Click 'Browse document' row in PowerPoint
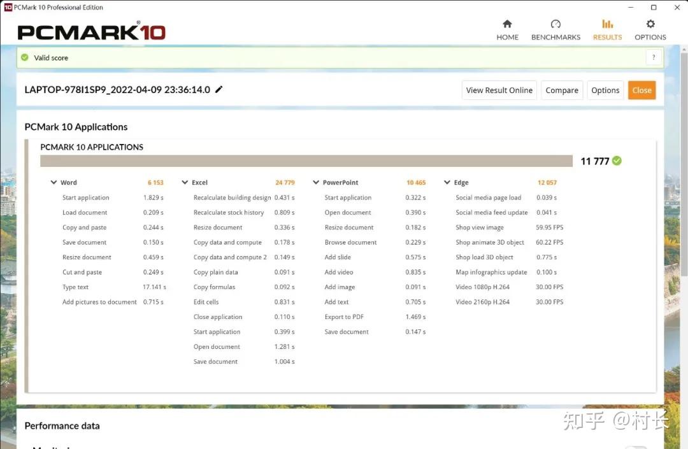Image resolution: width=688 pixels, height=449 pixels. click(x=375, y=242)
